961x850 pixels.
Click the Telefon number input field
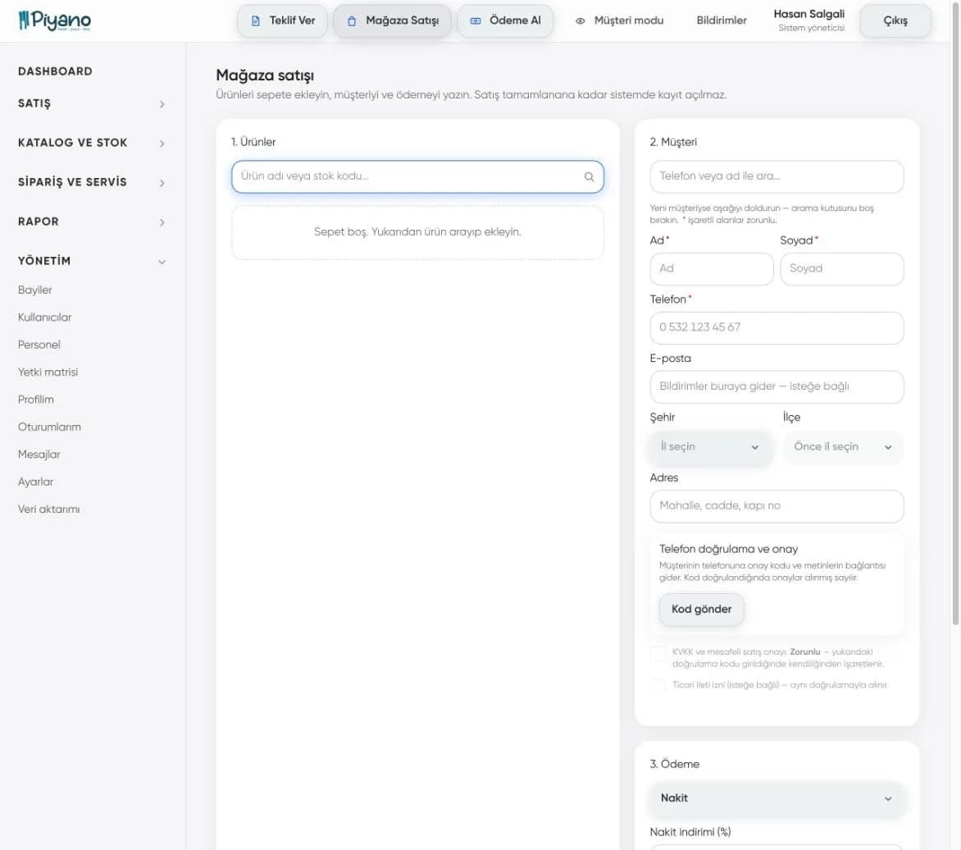(x=777, y=328)
